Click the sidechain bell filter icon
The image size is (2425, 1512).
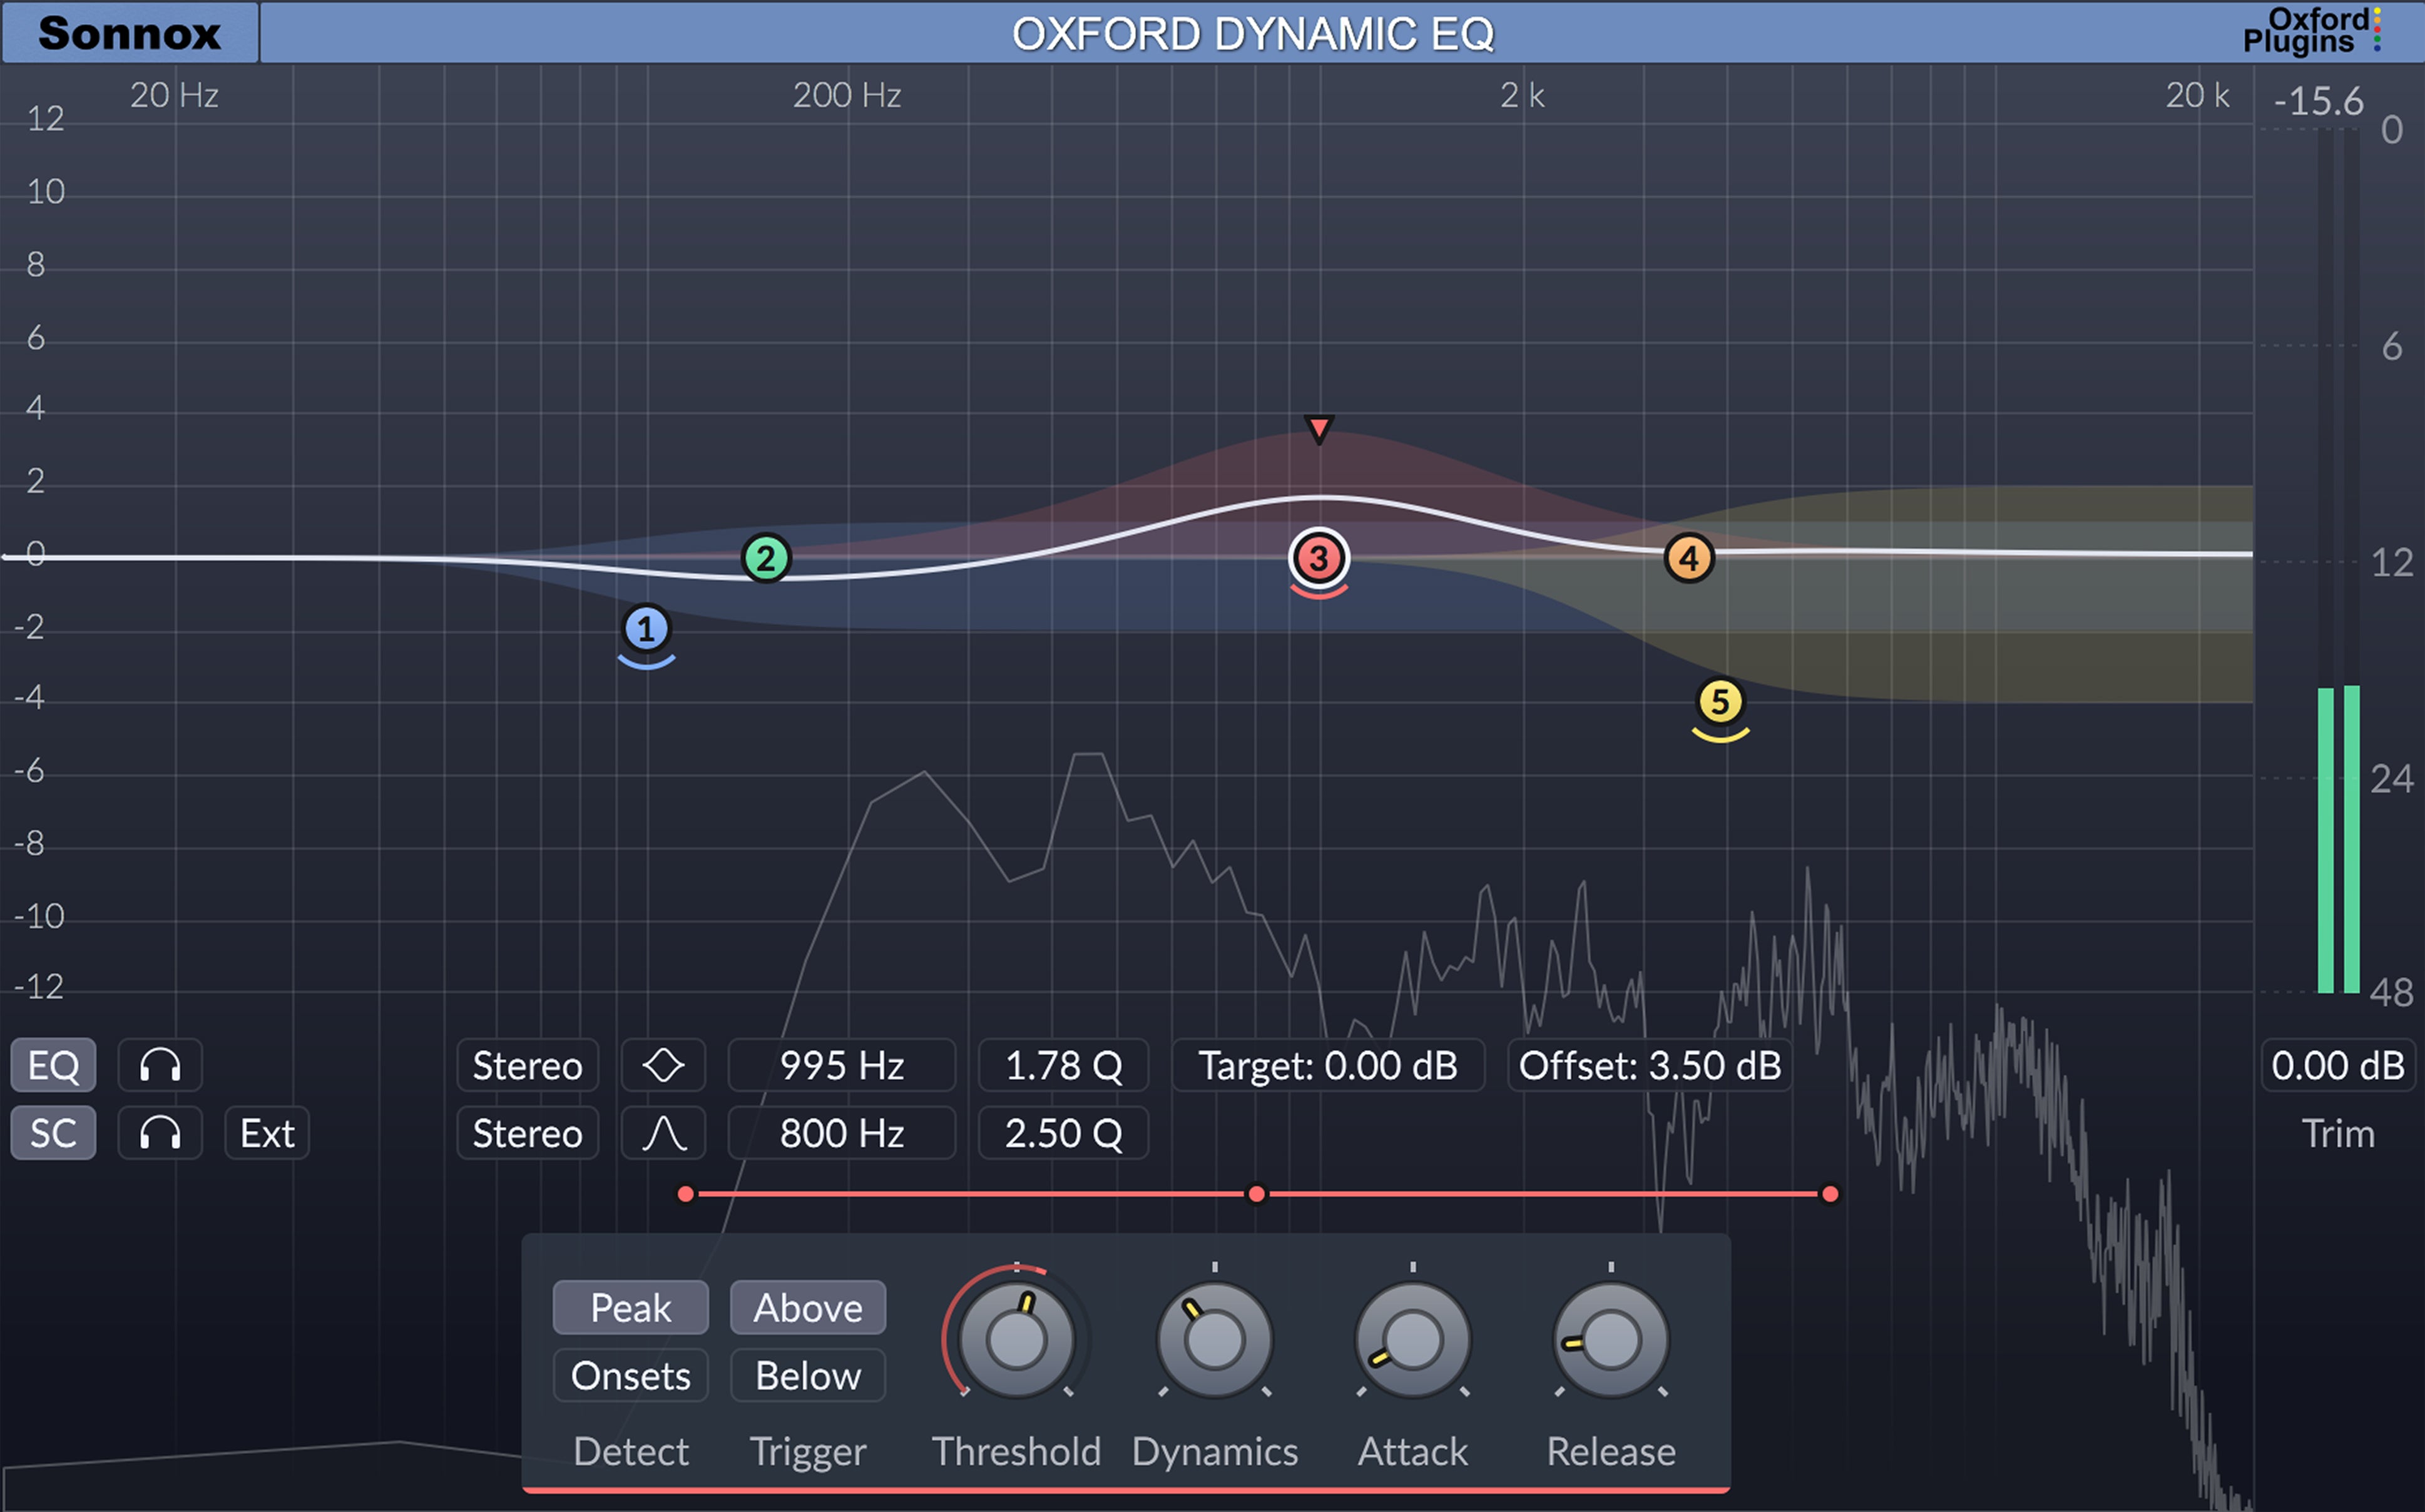(x=663, y=1133)
